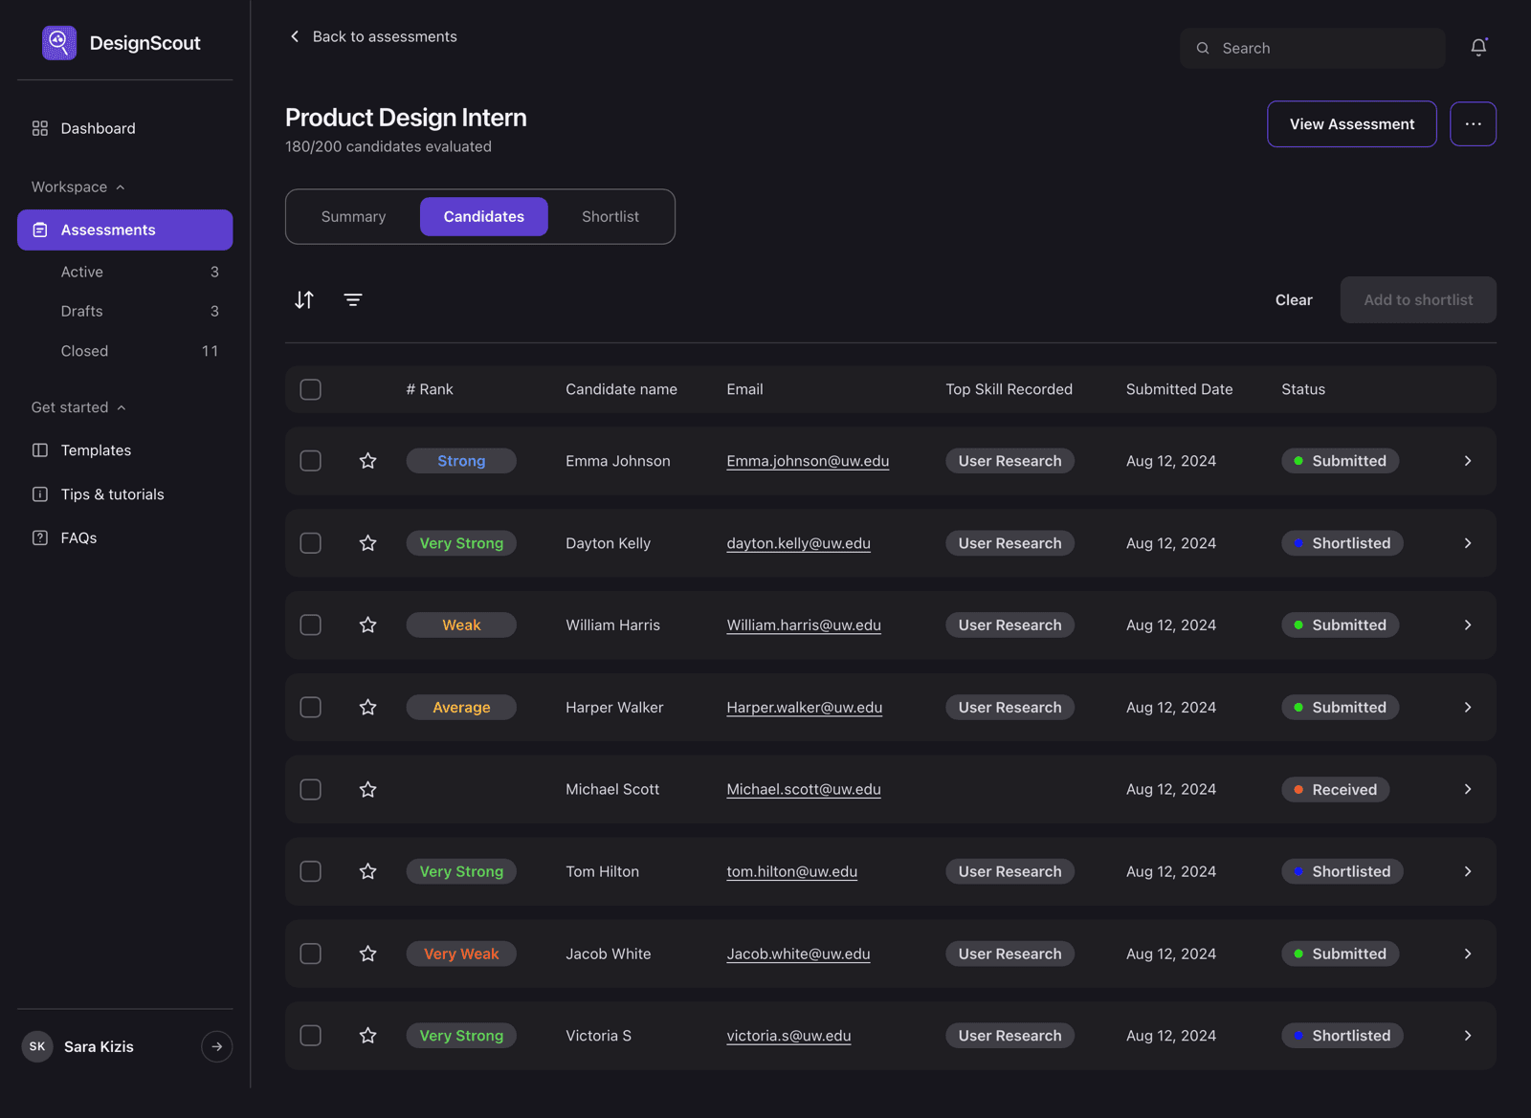Check William Harris's checkbox
Image resolution: width=1531 pixels, height=1118 pixels.
coord(311,625)
